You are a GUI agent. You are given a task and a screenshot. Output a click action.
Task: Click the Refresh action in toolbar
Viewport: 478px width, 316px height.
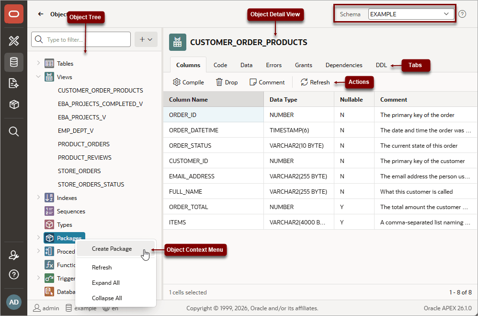click(x=315, y=82)
